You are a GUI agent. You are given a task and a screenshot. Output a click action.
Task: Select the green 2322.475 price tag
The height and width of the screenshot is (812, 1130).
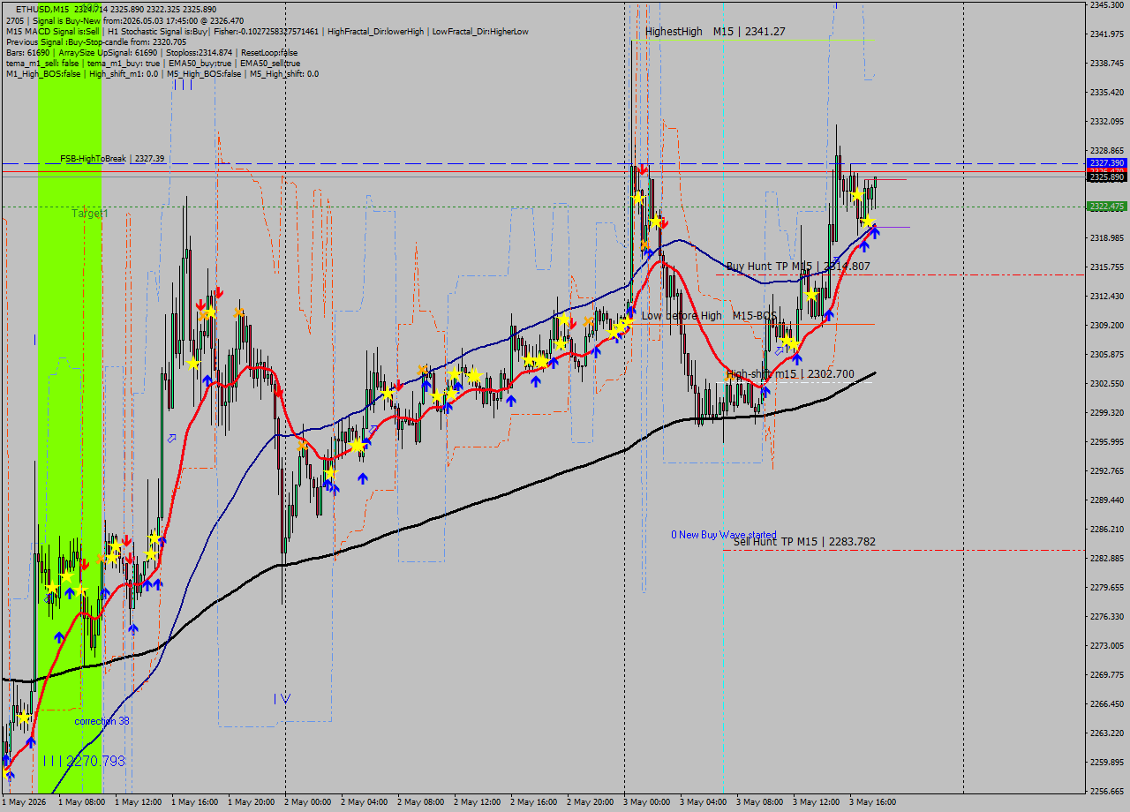point(1107,207)
